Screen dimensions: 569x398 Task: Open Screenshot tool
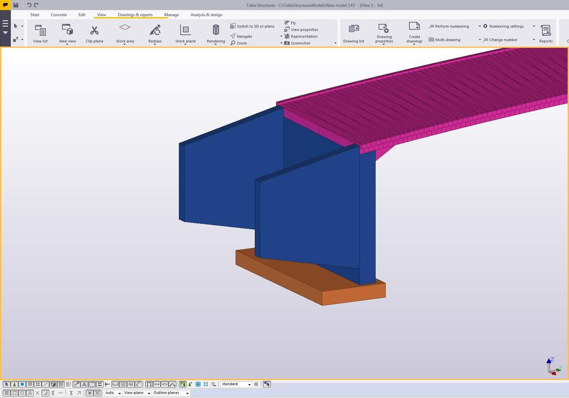pyautogui.click(x=297, y=43)
